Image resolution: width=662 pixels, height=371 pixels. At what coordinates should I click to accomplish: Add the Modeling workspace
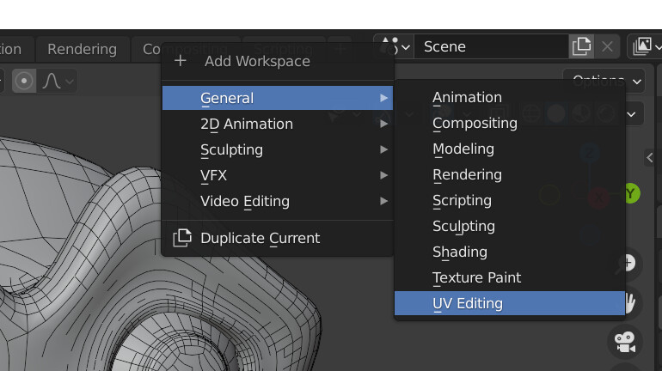pos(510,149)
